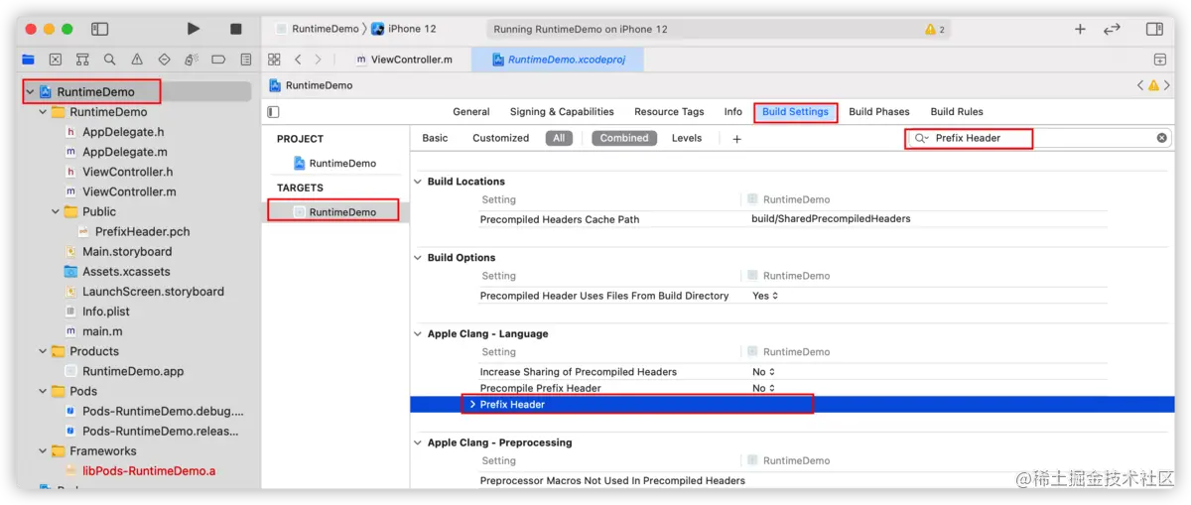Image resolution: width=1191 pixels, height=505 pixels.
Task: Open the report navigator
Action: coord(245,60)
